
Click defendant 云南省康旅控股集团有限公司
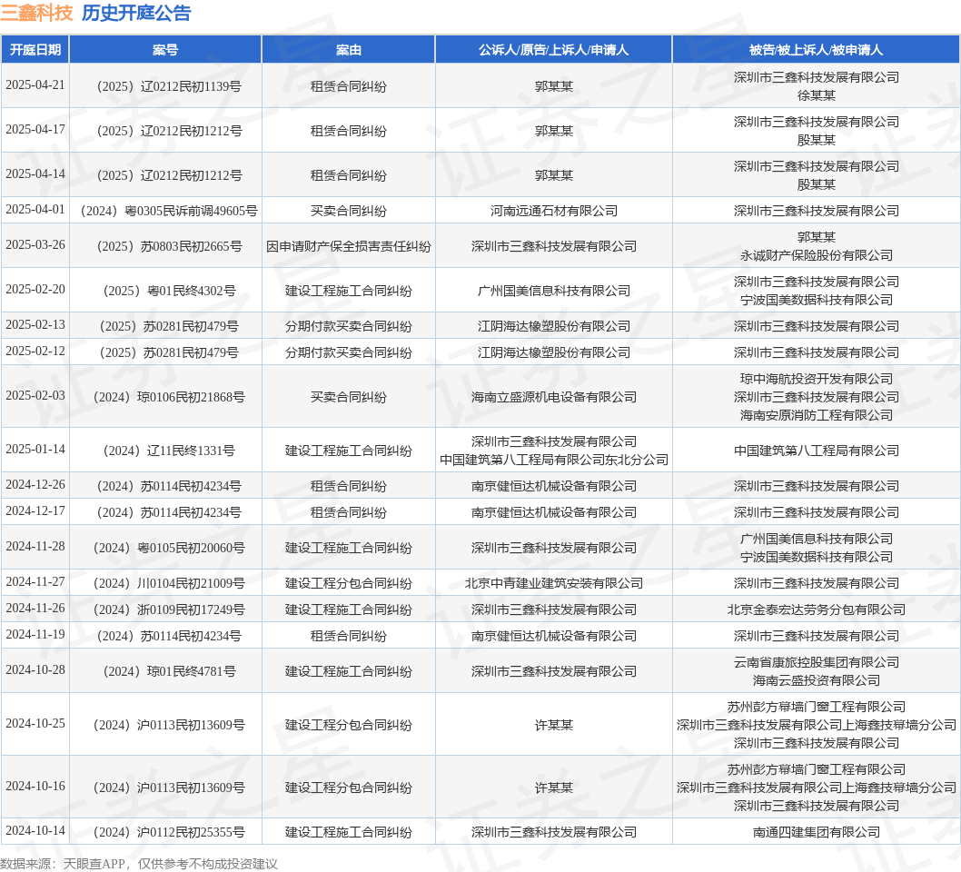coord(816,662)
